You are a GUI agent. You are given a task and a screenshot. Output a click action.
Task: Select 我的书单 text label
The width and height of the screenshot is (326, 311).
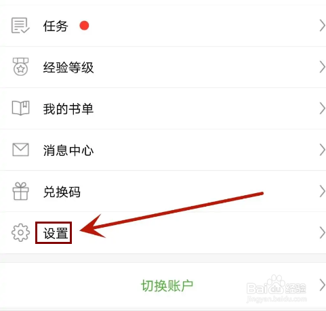(68, 108)
